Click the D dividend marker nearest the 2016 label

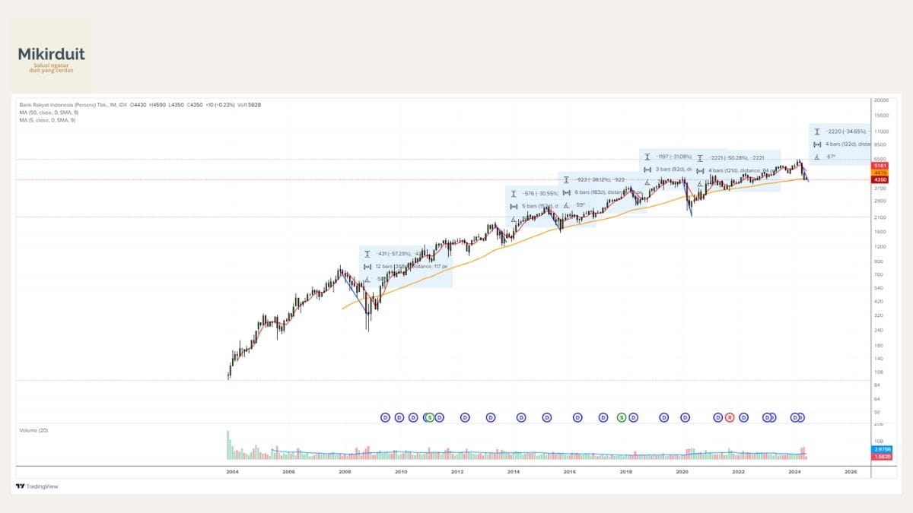577,417
